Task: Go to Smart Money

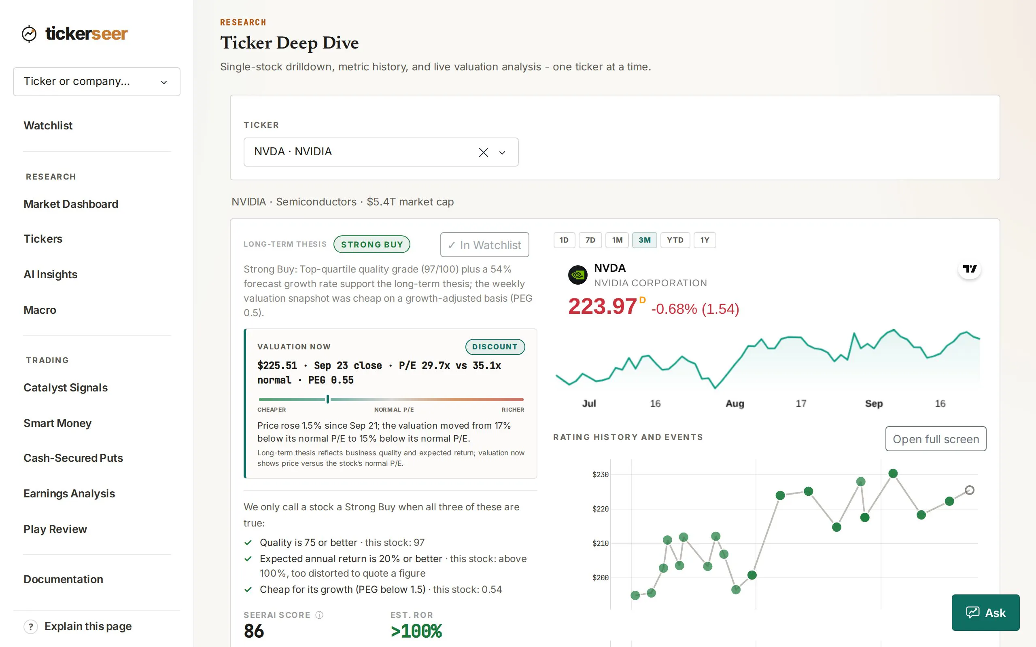Action: click(x=57, y=423)
